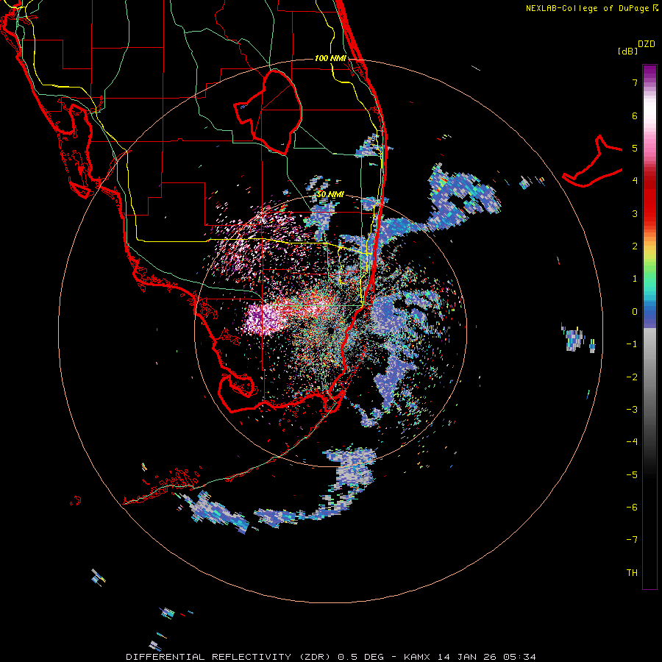This screenshot has width=662, height=662.
Task: Click the -7 dB scale value
Action: coord(632,540)
